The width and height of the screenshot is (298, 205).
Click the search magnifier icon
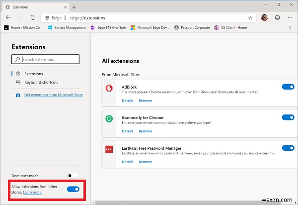[x=18, y=59]
